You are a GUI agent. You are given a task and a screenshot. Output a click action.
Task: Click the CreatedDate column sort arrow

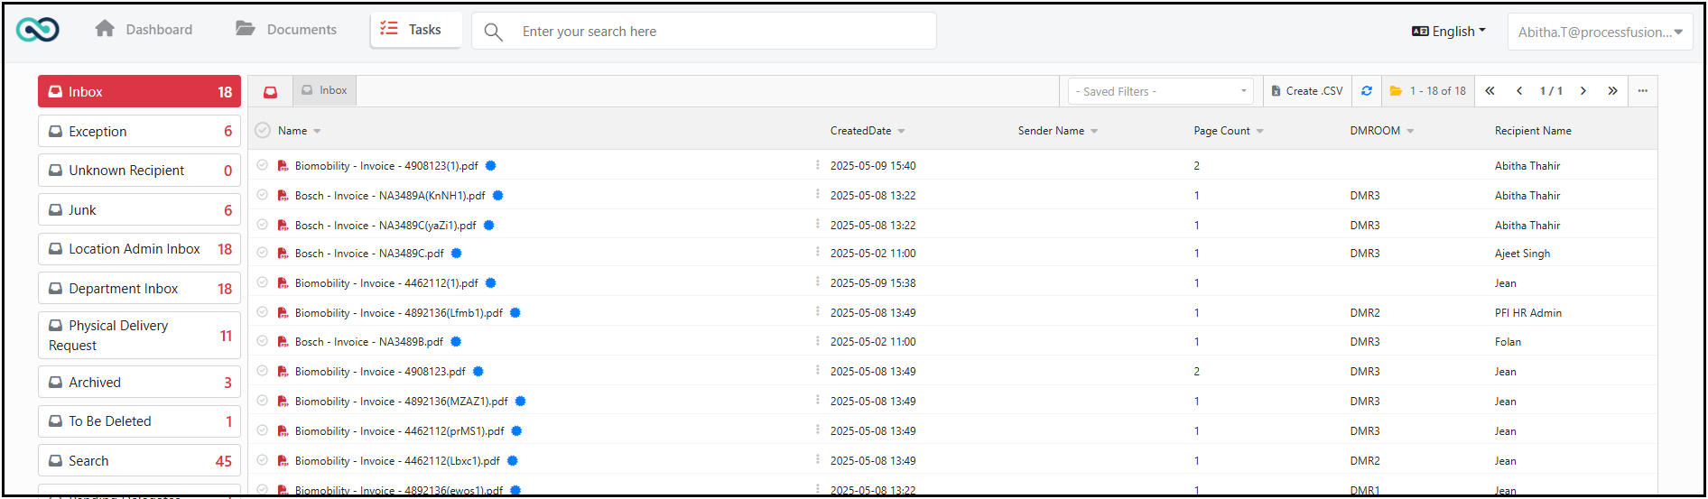(x=901, y=132)
